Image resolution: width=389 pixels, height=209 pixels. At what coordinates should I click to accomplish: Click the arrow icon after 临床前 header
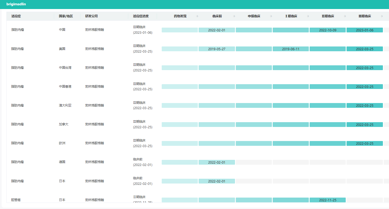tap(234, 16)
